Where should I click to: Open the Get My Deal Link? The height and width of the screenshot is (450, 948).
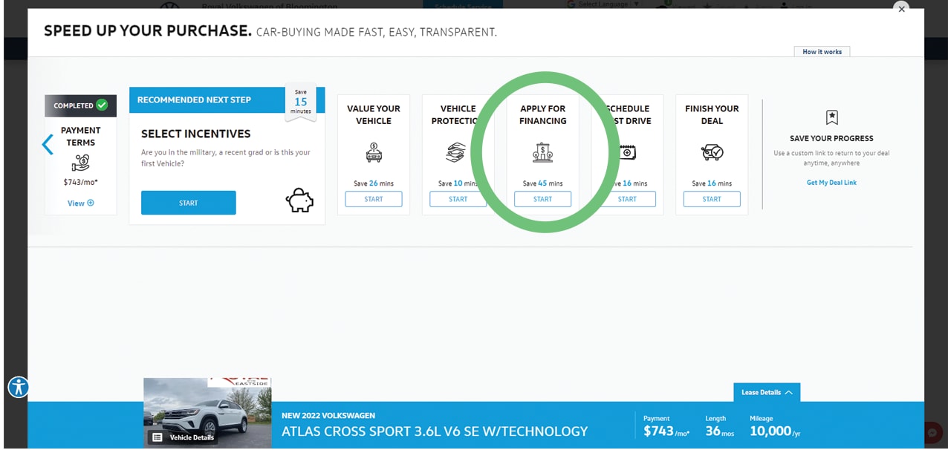831,183
